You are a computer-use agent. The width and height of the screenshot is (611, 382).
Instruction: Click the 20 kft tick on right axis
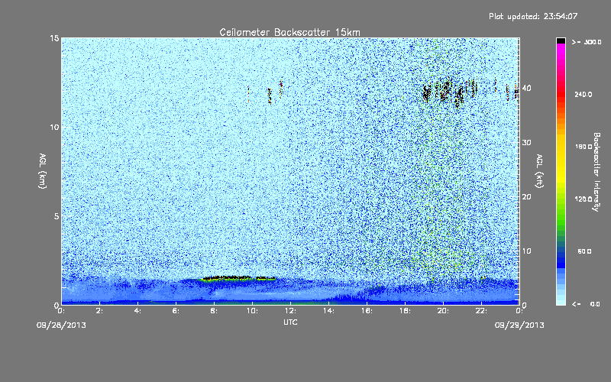tap(526, 197)
